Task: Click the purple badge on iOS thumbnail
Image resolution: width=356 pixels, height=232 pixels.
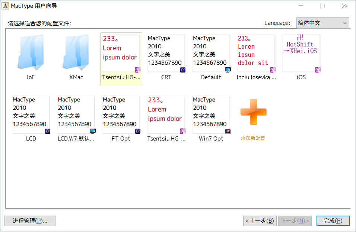Action: 318,70
